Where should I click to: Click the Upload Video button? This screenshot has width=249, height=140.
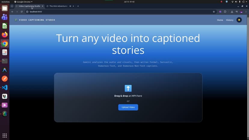(128, 107)
